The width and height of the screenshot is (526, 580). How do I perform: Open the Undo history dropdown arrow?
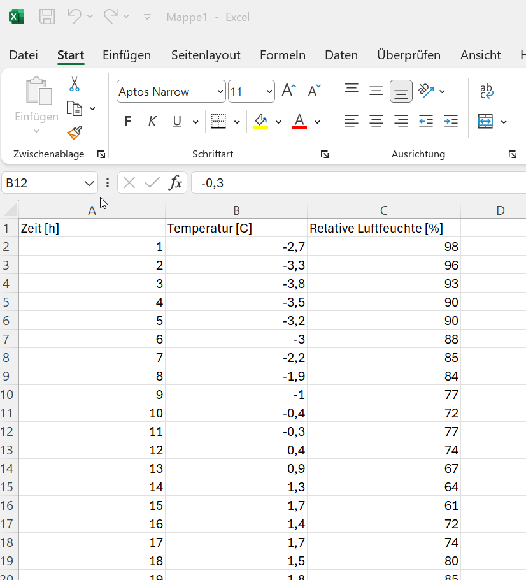click(90, 17)
